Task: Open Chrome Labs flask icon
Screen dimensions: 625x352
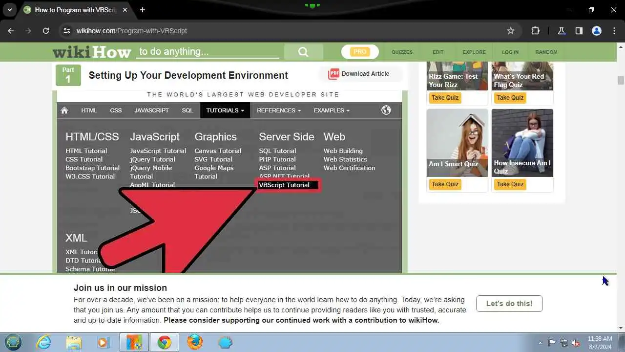Action: pos(562,31)
